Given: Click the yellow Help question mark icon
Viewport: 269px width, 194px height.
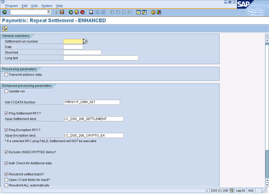Looking at the screenshot, I should [153, 12].
